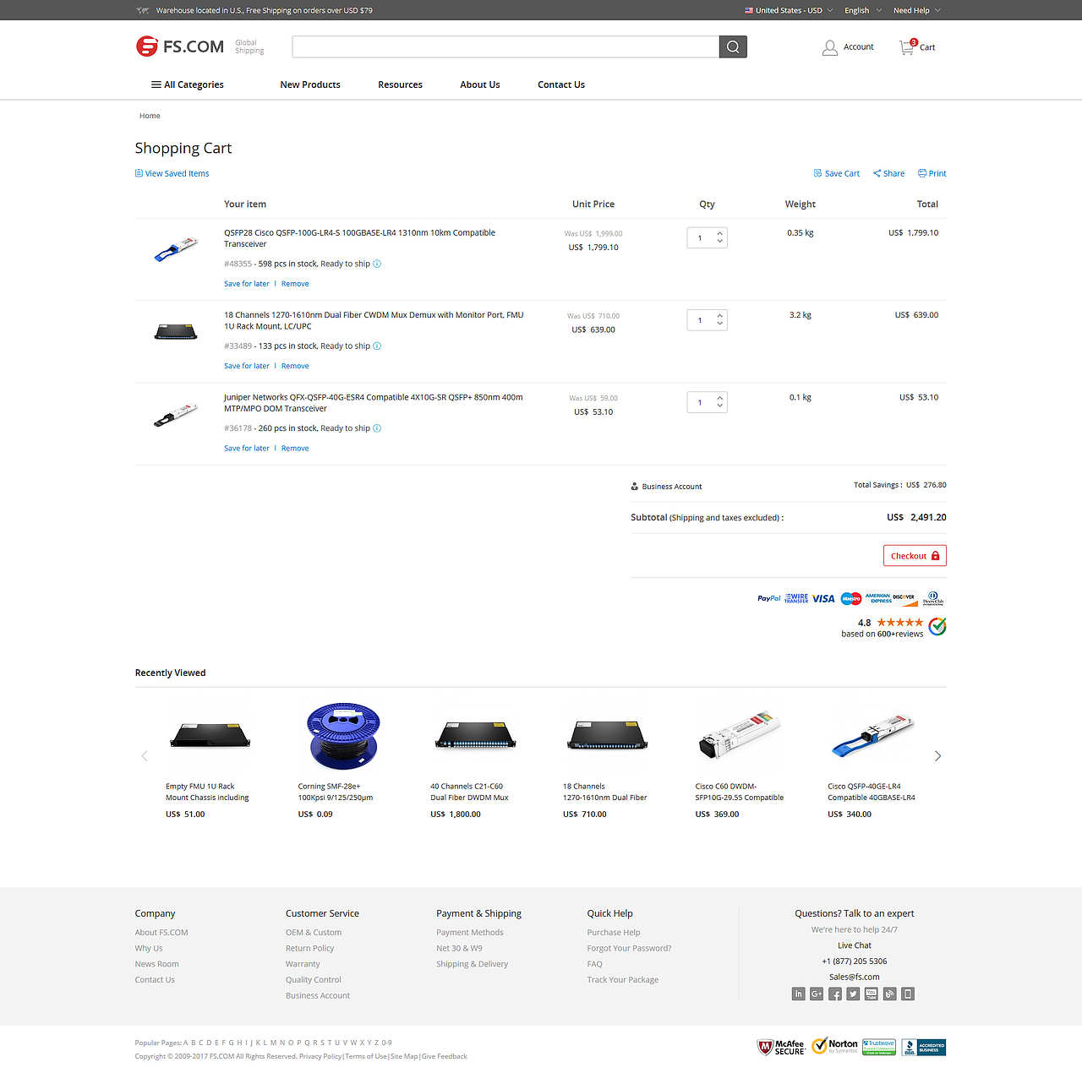This screenshot has width=1082, height=1084.
Task: Open FS.COM Facebook page via footer icon
Action: point(834,994)
